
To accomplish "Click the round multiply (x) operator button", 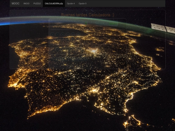I will coord(63,34).
